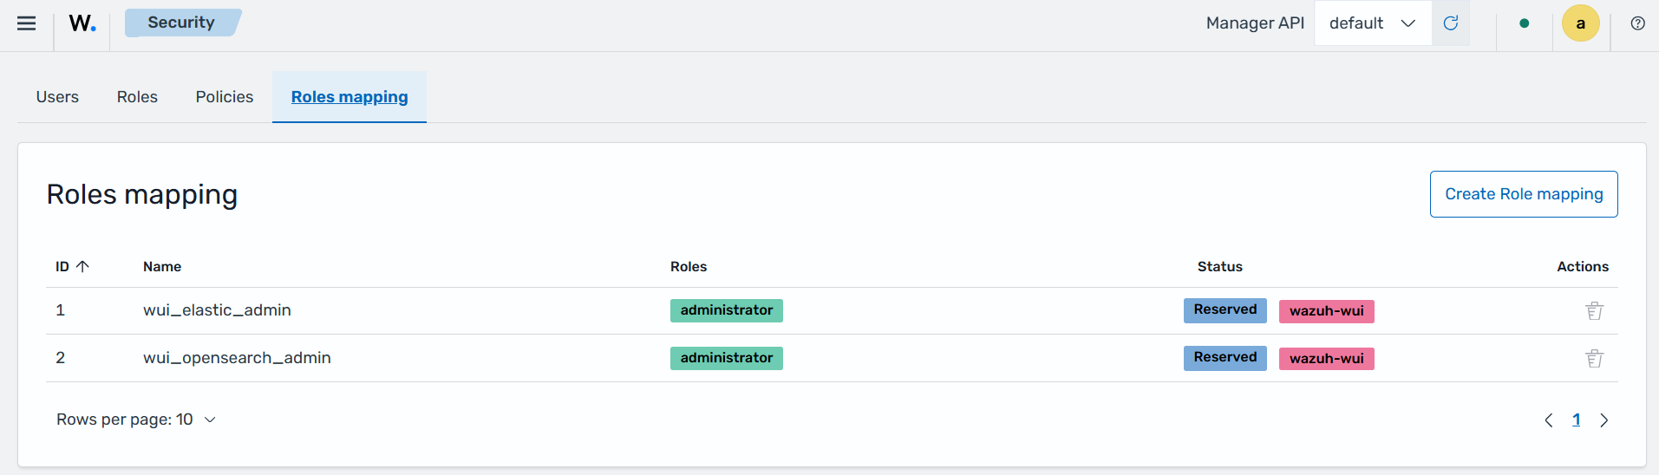Delete the wui_elastic_admin role mapping
Screen dimensions: 1659x475
pos(1594,311)
